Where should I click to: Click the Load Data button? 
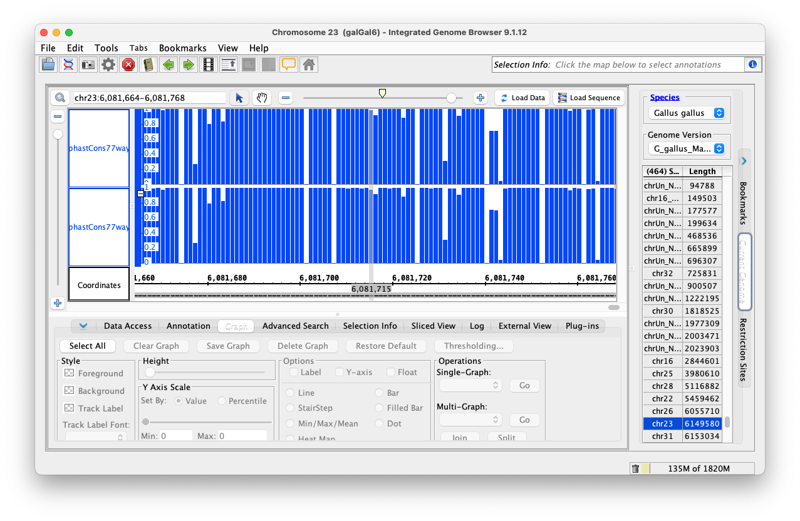[x=522, y=98]
